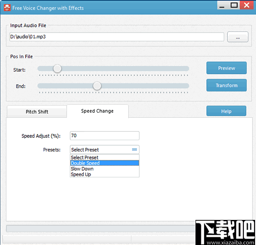Click the Start position slider handle

pos(57,69)
